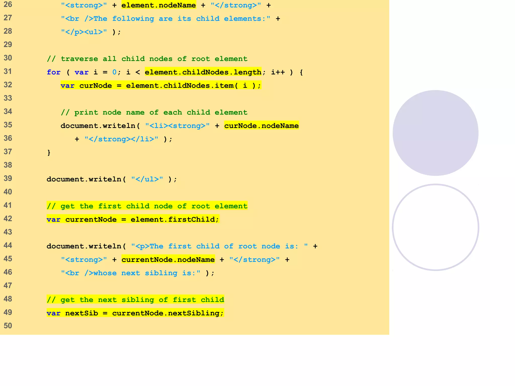This screenshot has width=515, height=386.
Task: Click comment "// traverse all child nodes of root element"
Action: coord(147,59)
